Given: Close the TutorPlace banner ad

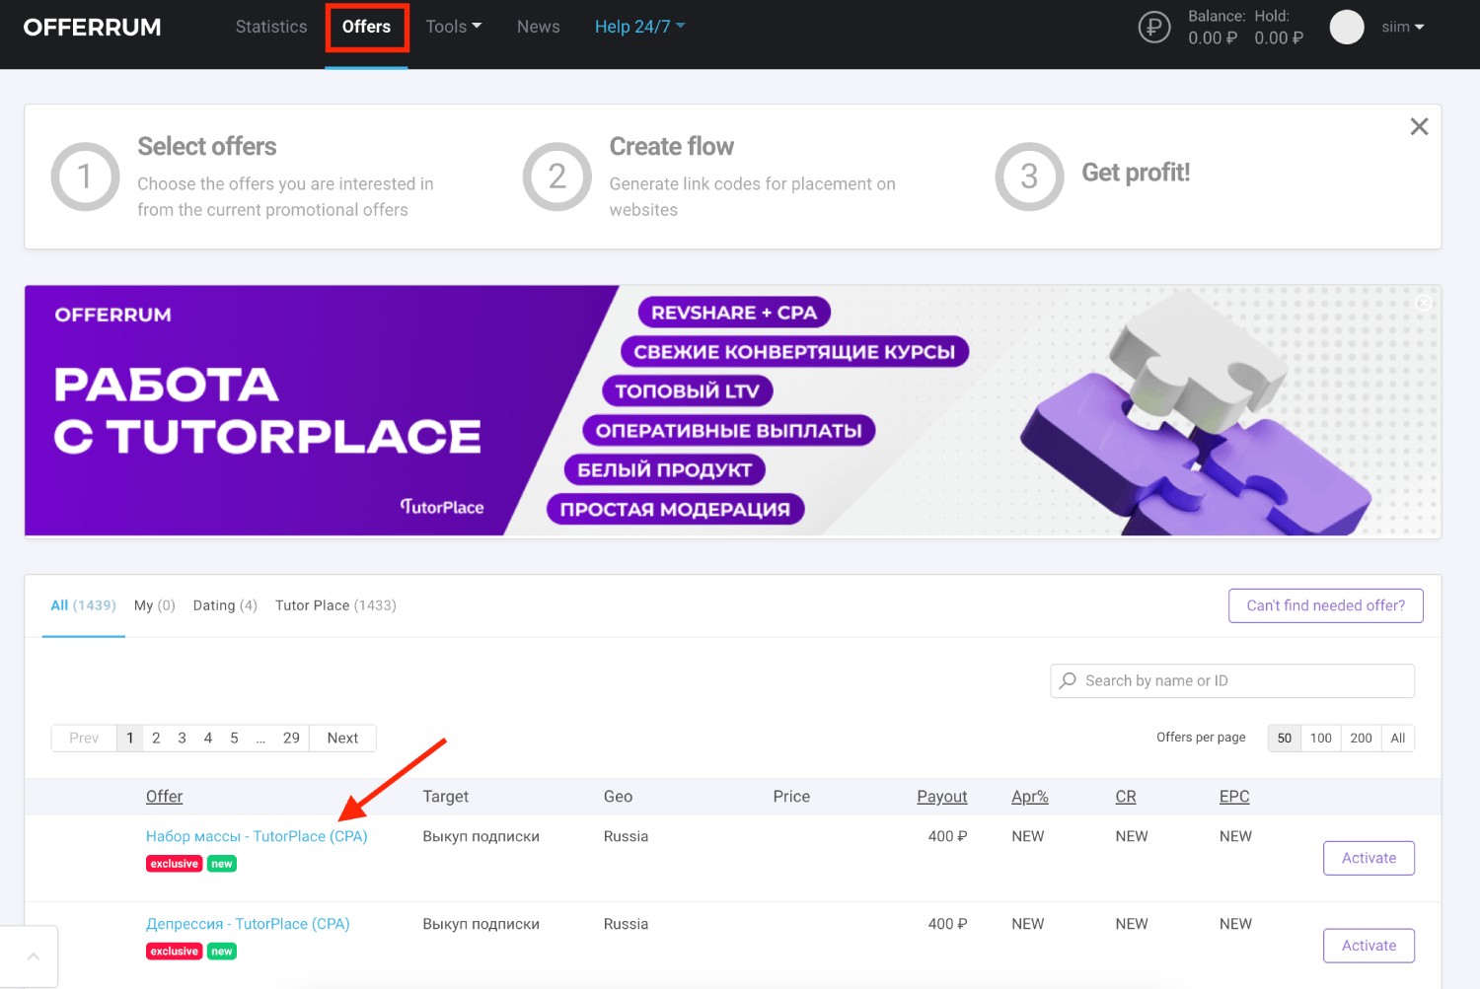Looking at the screenshot, I should (x=1424, y=303).
